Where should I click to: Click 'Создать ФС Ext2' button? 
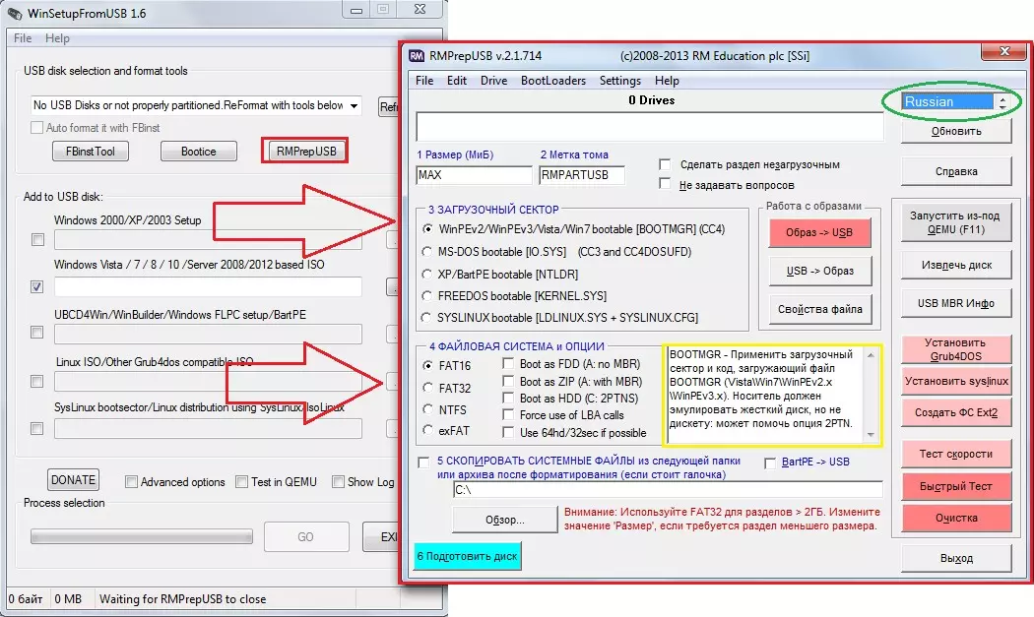[x=956, y=412]
